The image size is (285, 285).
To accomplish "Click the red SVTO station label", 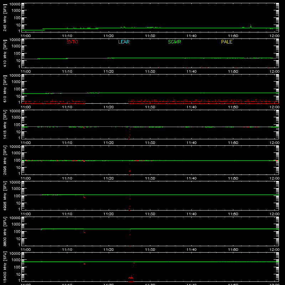I will pos(72,42).
